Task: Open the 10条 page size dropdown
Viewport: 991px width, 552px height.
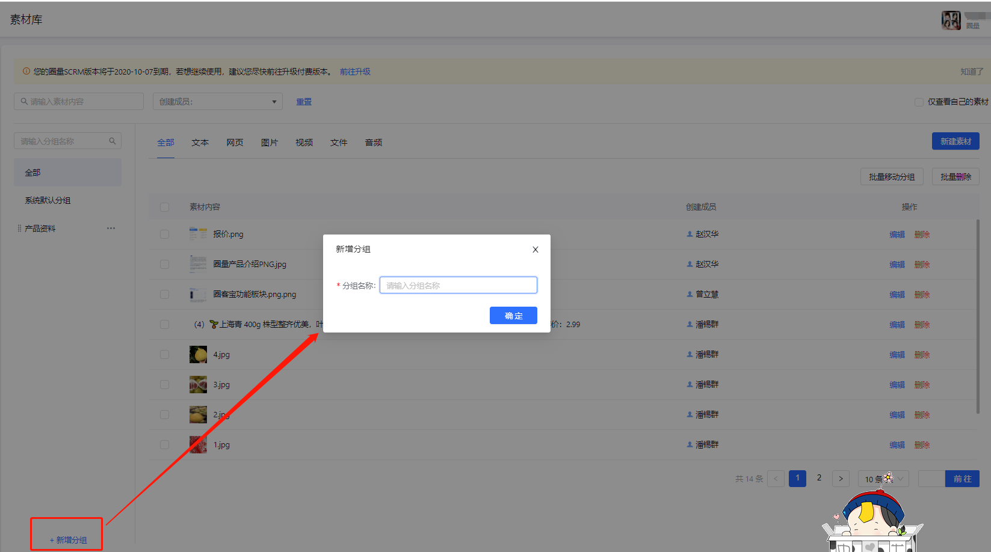Action: tap(883, 479)
